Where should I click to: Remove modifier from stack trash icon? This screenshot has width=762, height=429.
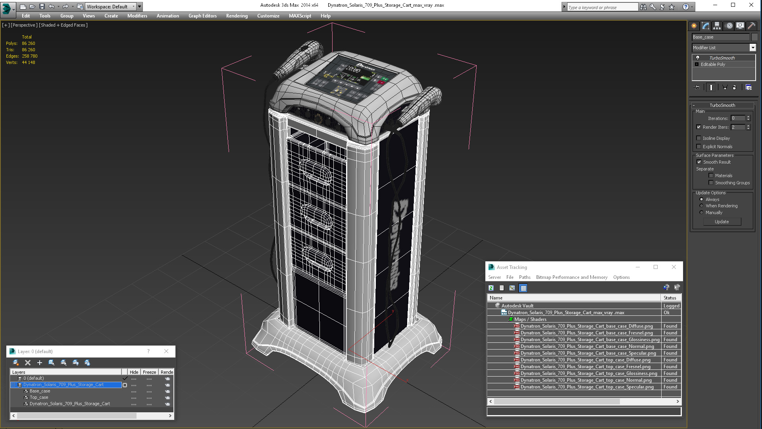(x=734, y=87)
